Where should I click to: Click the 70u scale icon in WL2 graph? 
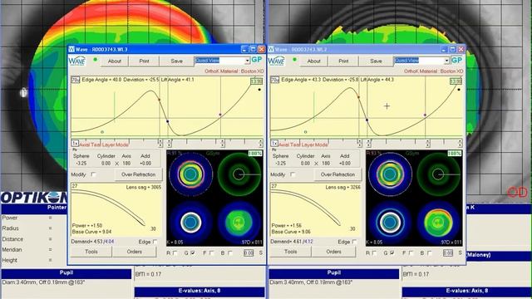click(x=275, y=80)
